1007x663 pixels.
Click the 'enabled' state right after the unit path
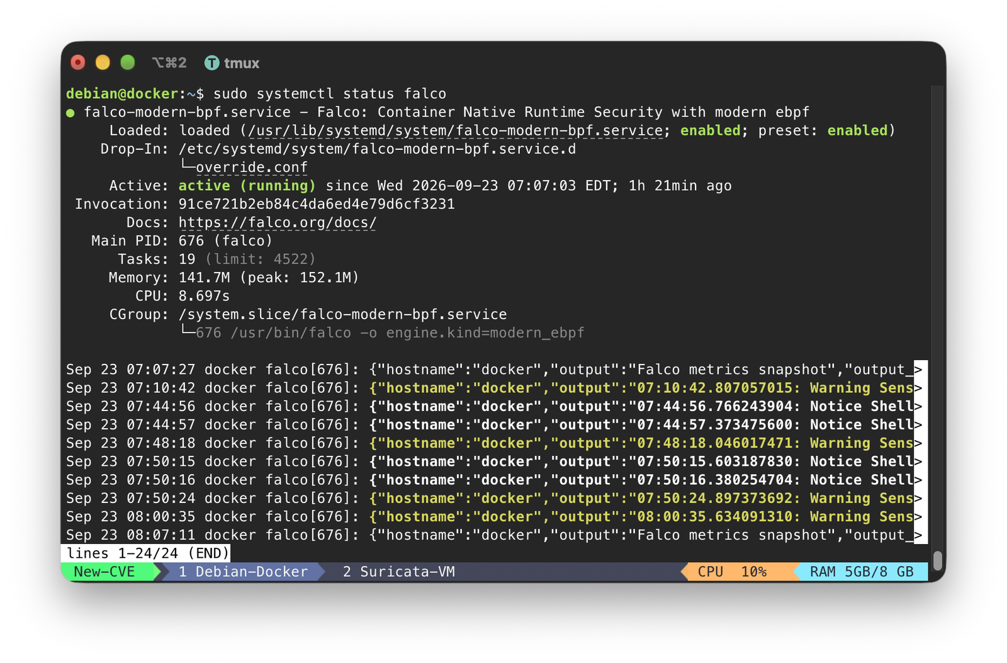[711, 130]
